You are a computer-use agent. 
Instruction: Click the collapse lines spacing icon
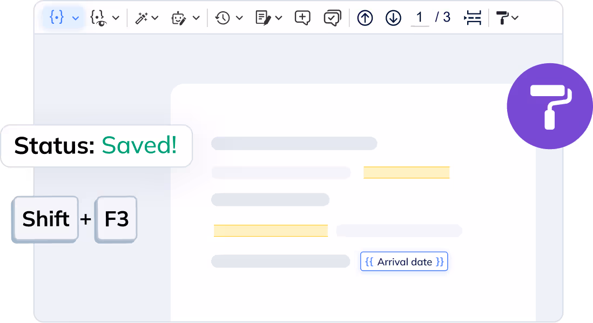473,18
